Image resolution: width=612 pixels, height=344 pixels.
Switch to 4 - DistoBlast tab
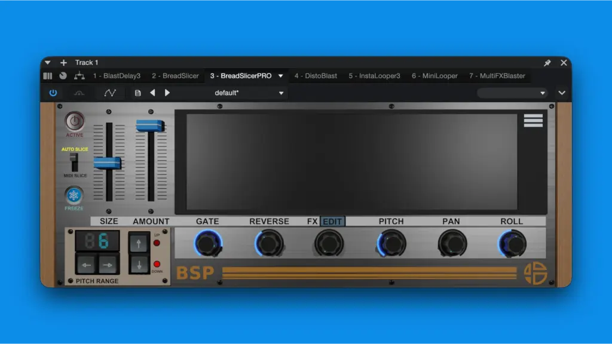[316, 76]
